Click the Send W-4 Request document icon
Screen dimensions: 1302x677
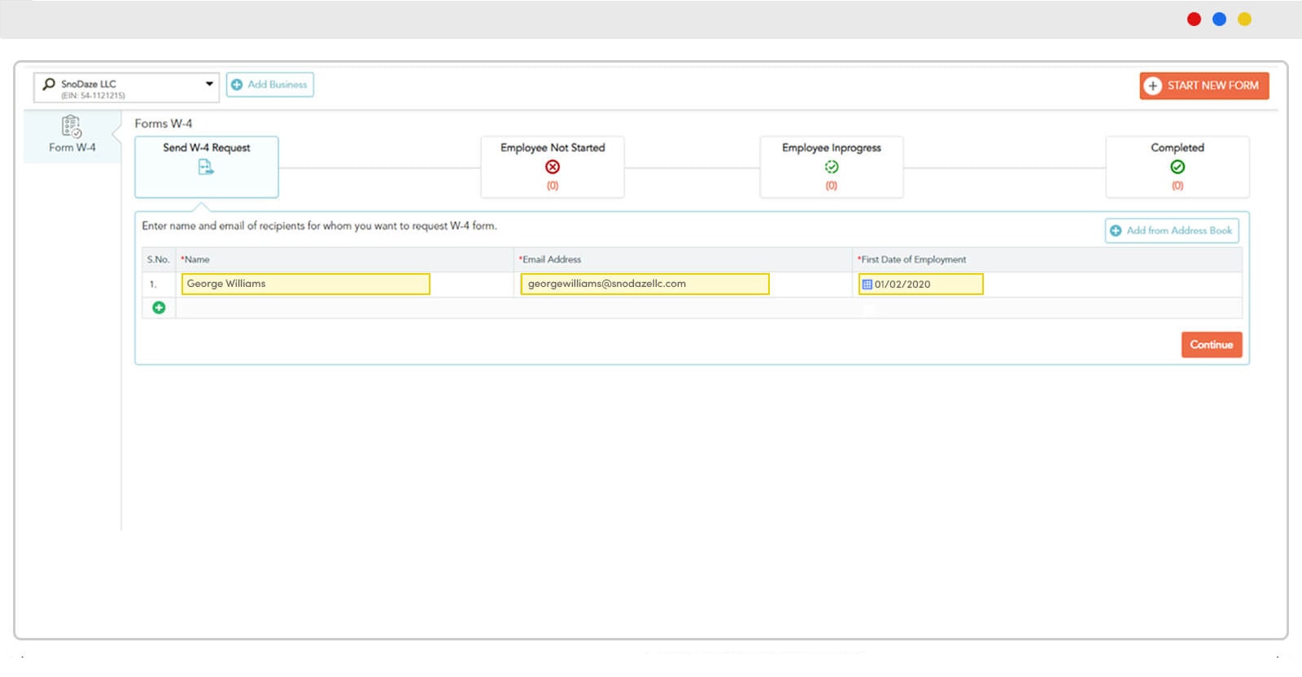pos(206,167)
